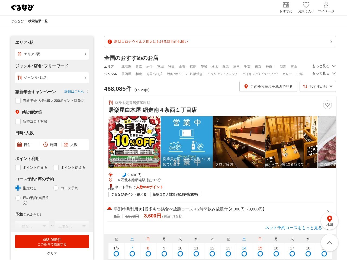Open 早割10%OFF promo photo
This screenshot has height=260, width=347.
pyautogui.click(x=134, y=142)
